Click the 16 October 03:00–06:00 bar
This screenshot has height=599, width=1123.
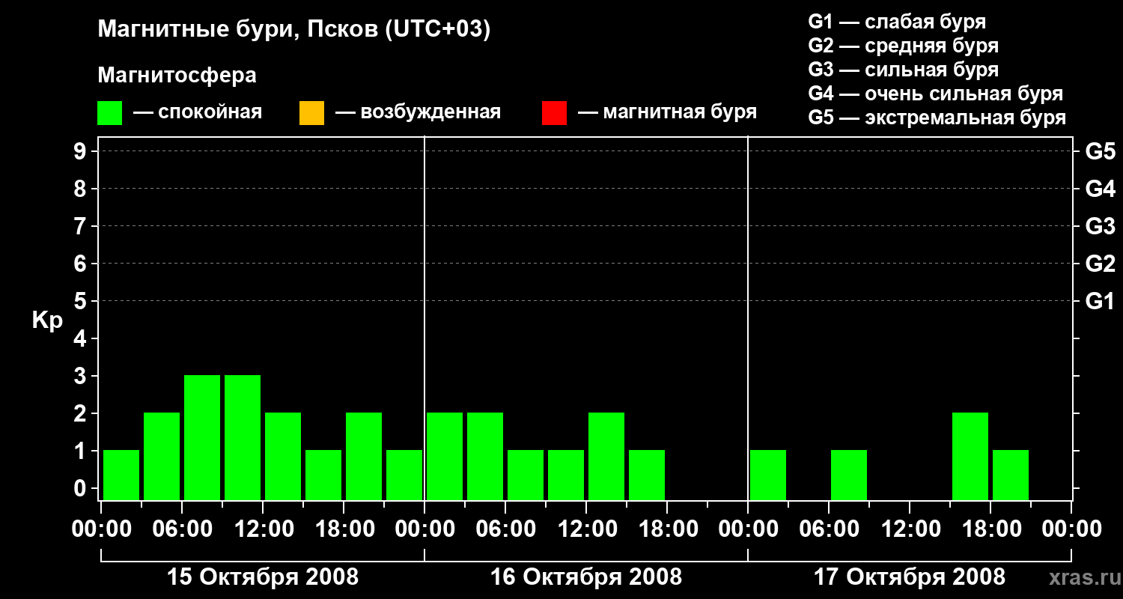point(485,456)
